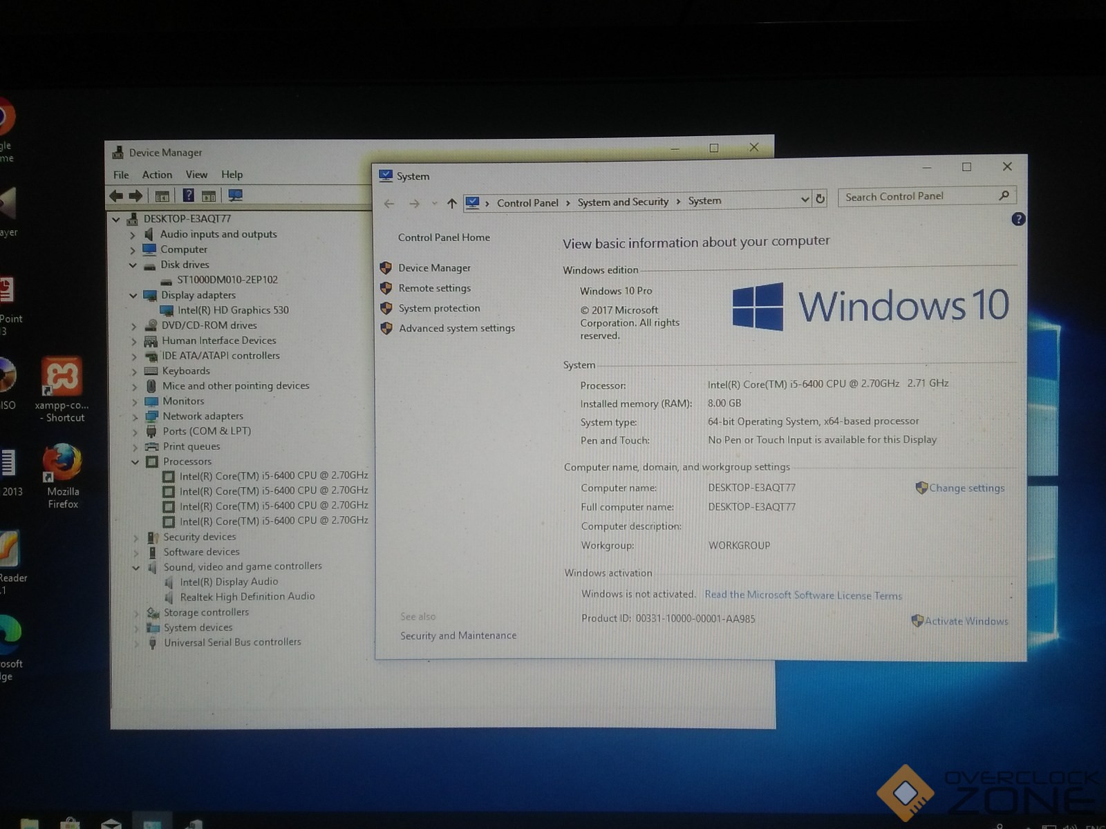Image resolution: width=1106 pixels, height=829 pixels.
Task: Open Mozilla Firefox desktop shortcut
Action: tap(62, 477)
